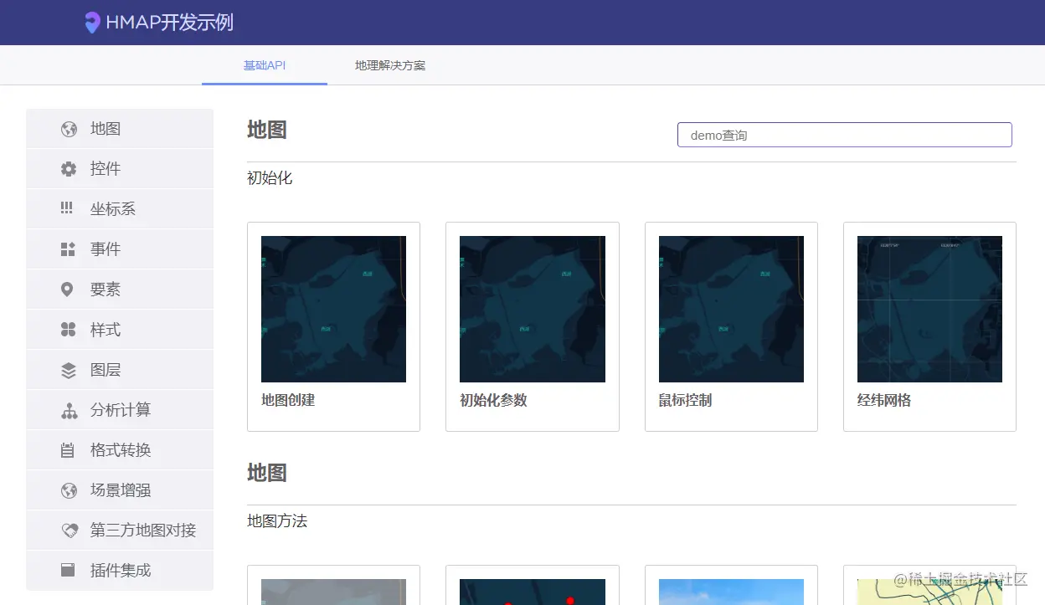
Task: Open the 控件 sidebar item
Action: tap(120, 169)
